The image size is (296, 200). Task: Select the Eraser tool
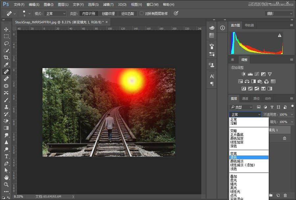[6, 121]
